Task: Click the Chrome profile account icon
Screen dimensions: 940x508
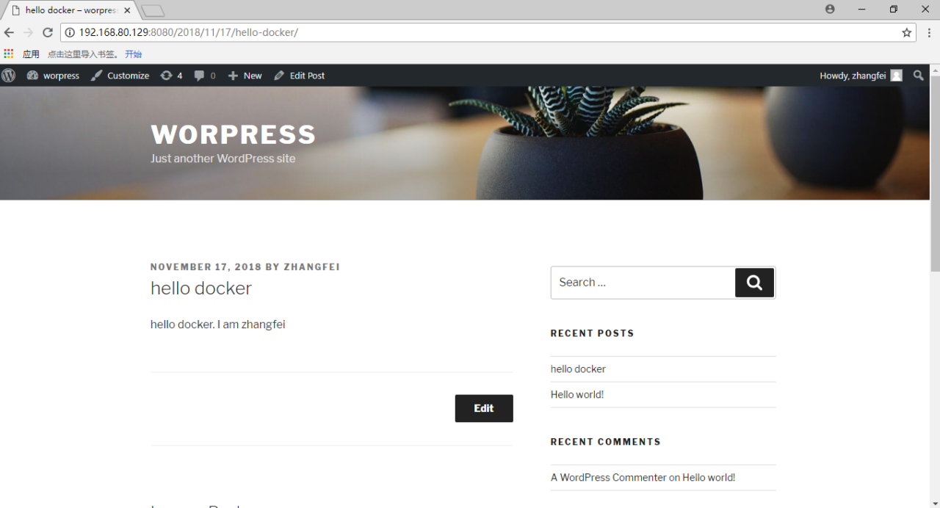Action: click(830, 10)
